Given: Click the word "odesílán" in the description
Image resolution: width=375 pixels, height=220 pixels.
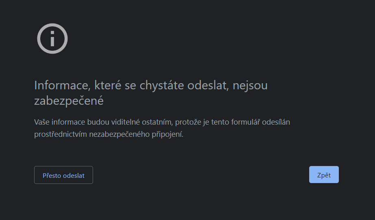Looking at the screenshot, I should tap(276, 122).
